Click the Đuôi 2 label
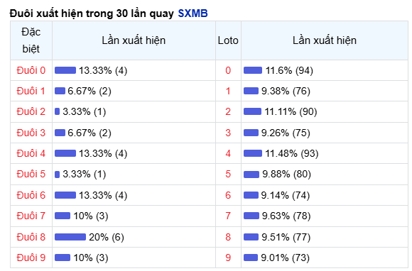This screenshot has height=271, width=412. point(31,111)
